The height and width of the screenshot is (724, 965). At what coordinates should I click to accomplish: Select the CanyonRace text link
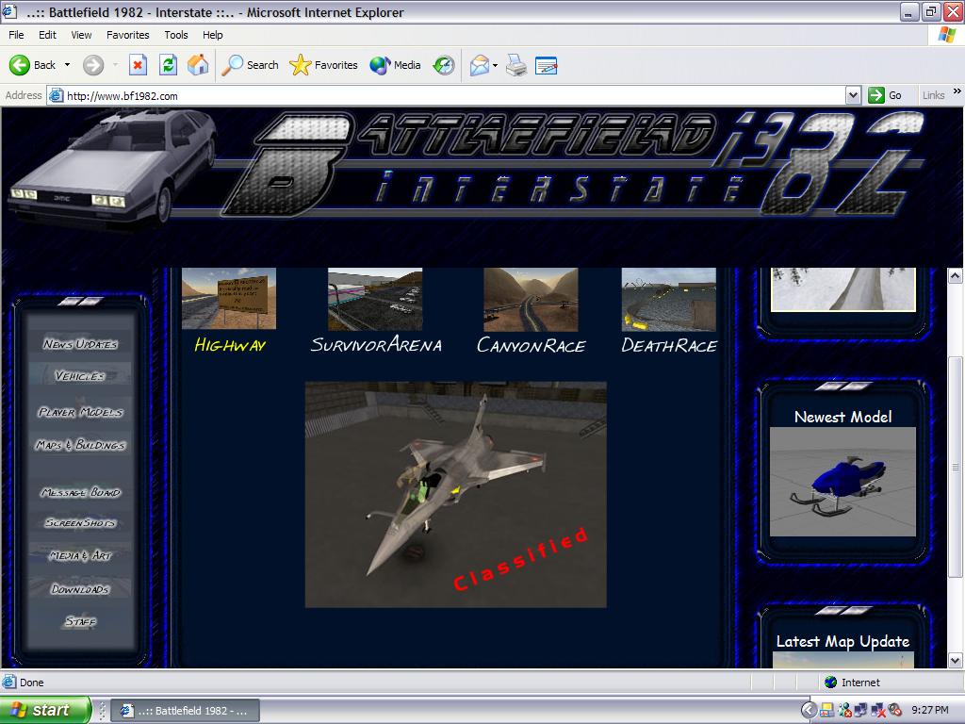(532, 345)
